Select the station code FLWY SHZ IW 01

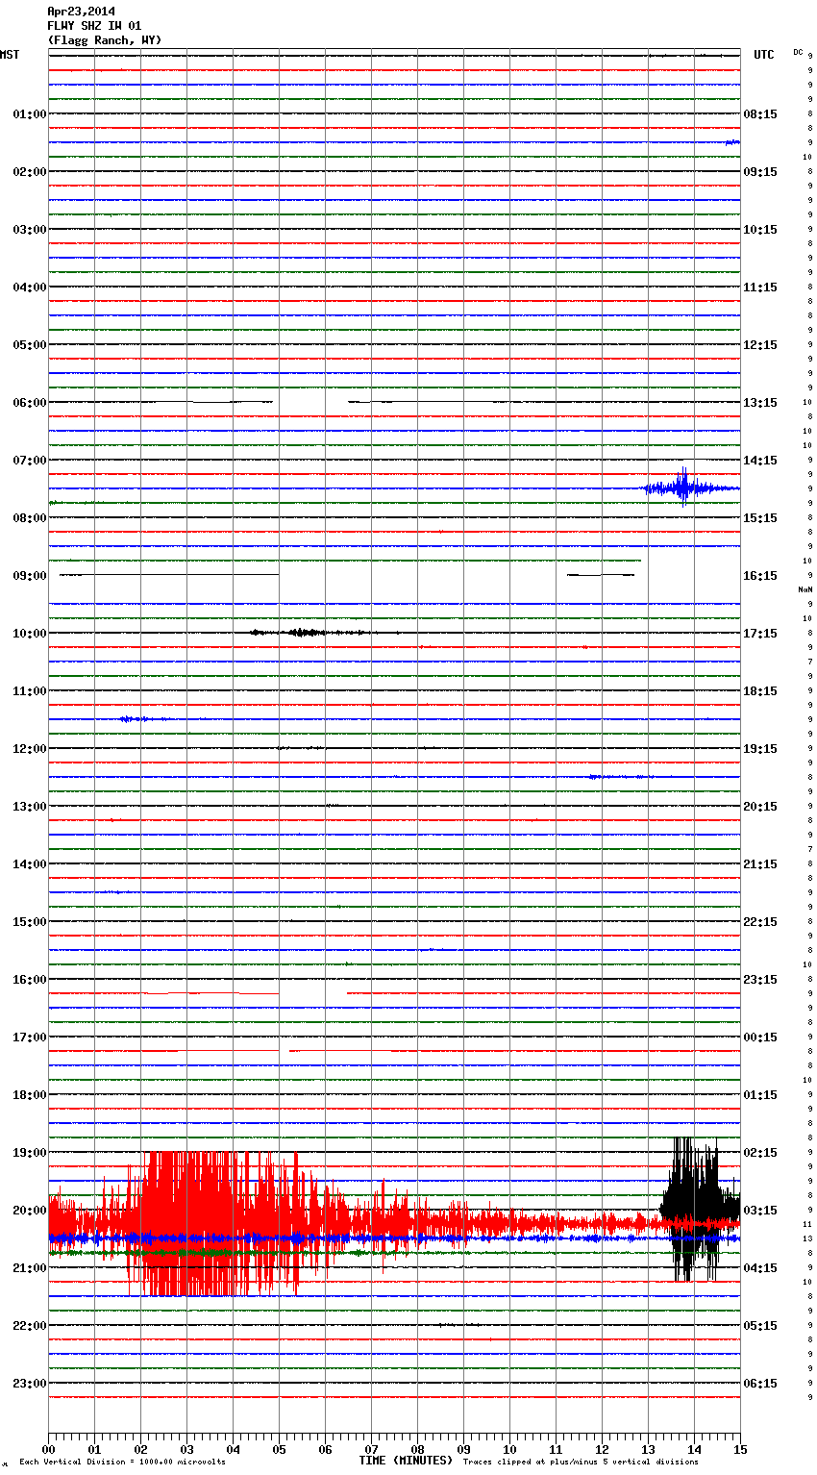pos(94,26)
